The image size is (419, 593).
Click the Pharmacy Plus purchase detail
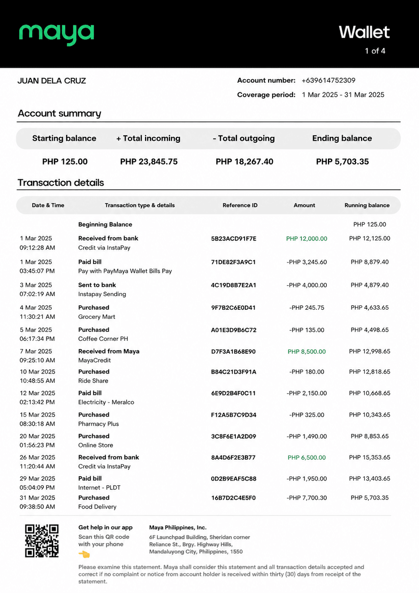pyautogui.click(x=99, y=424)
